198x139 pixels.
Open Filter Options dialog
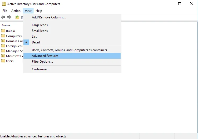(72, 62)
